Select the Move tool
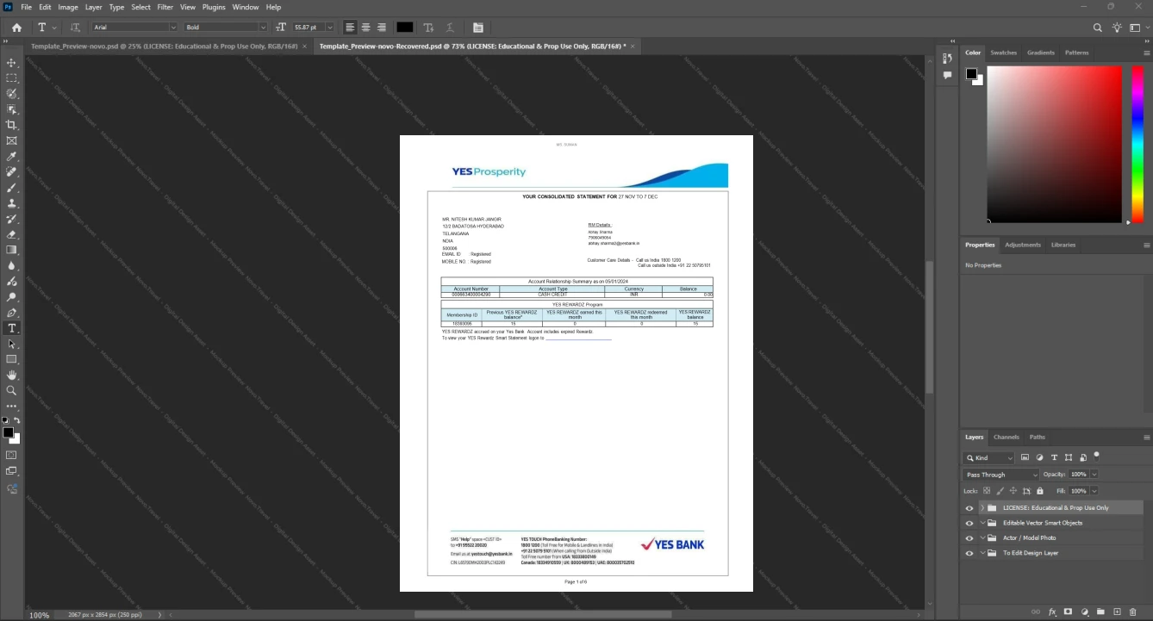The height and width of the screenshot is (621, 1153). (x=12, y=63)
